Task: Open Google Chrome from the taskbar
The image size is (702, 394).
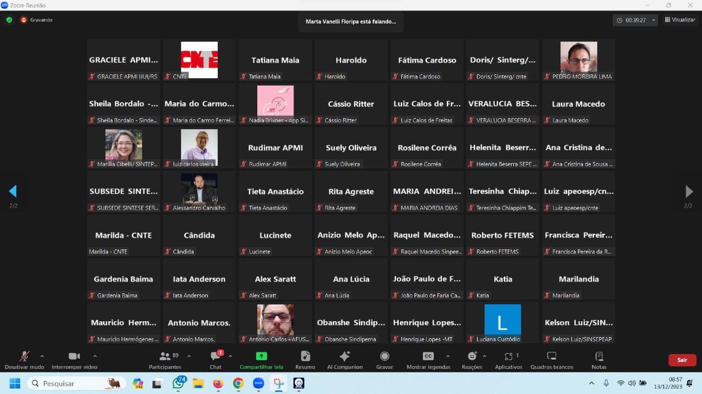Action: coord(238,383)
